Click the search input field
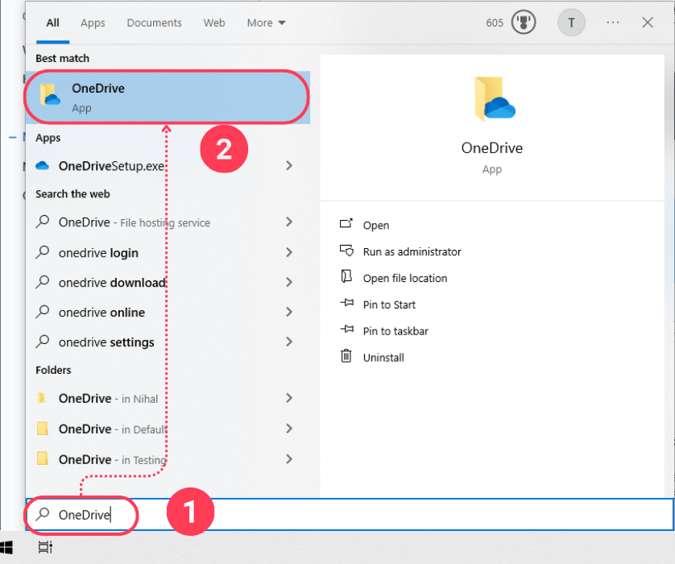 [81, 513]
